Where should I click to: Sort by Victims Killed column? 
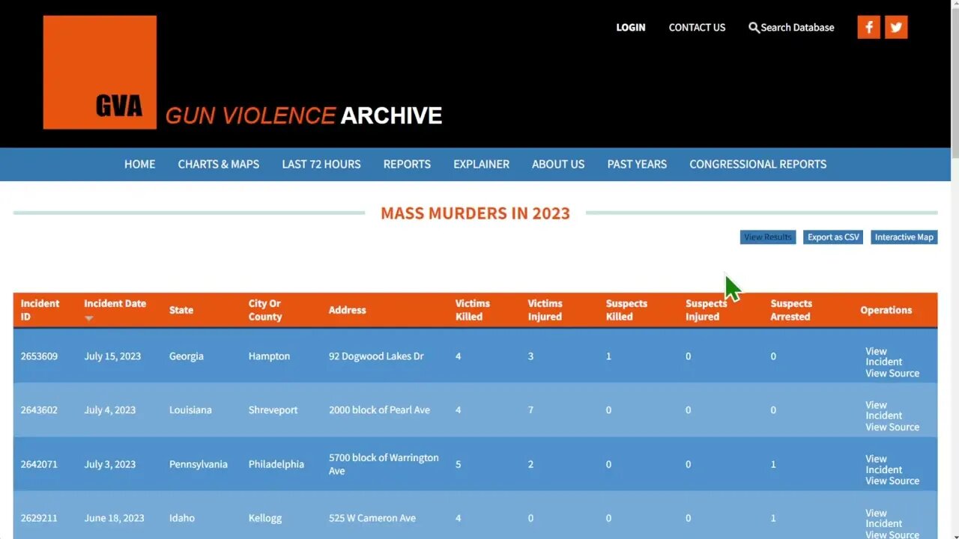[473, 310]
